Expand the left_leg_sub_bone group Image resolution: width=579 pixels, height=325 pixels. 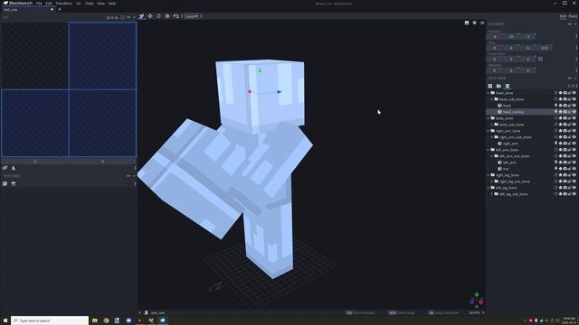coord(492,194)
